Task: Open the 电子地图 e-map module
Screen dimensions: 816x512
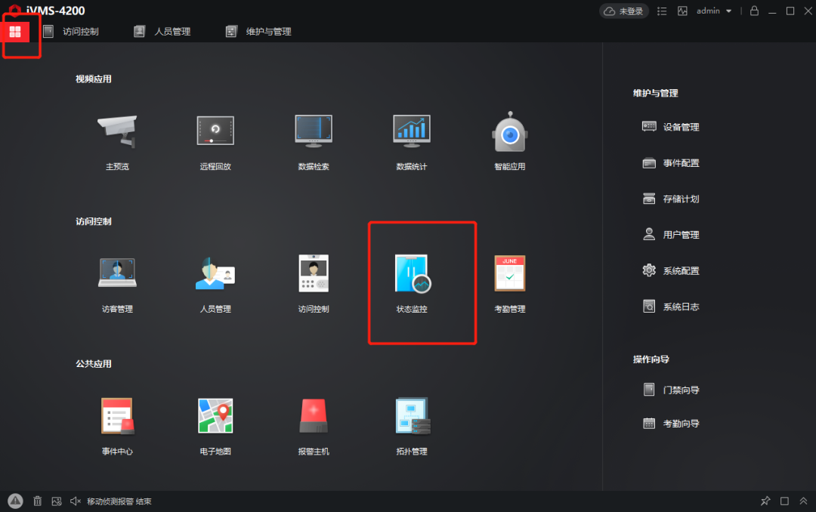Action: coord(215,424)
